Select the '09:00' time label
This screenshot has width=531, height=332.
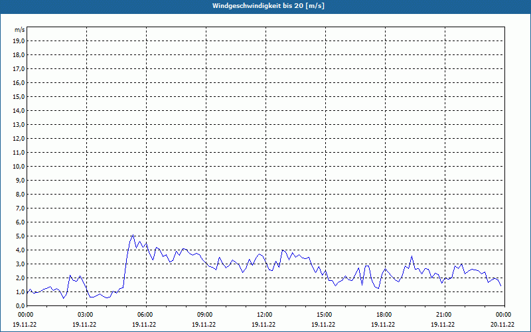click(205, 315)
